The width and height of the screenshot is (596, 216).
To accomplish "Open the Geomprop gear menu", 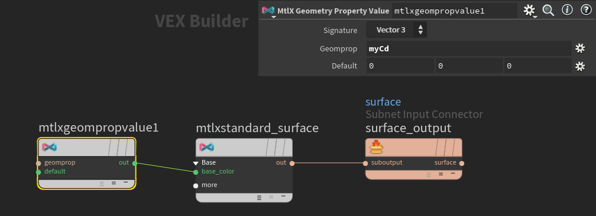I will pyautogui.click(x=579, y=48).
